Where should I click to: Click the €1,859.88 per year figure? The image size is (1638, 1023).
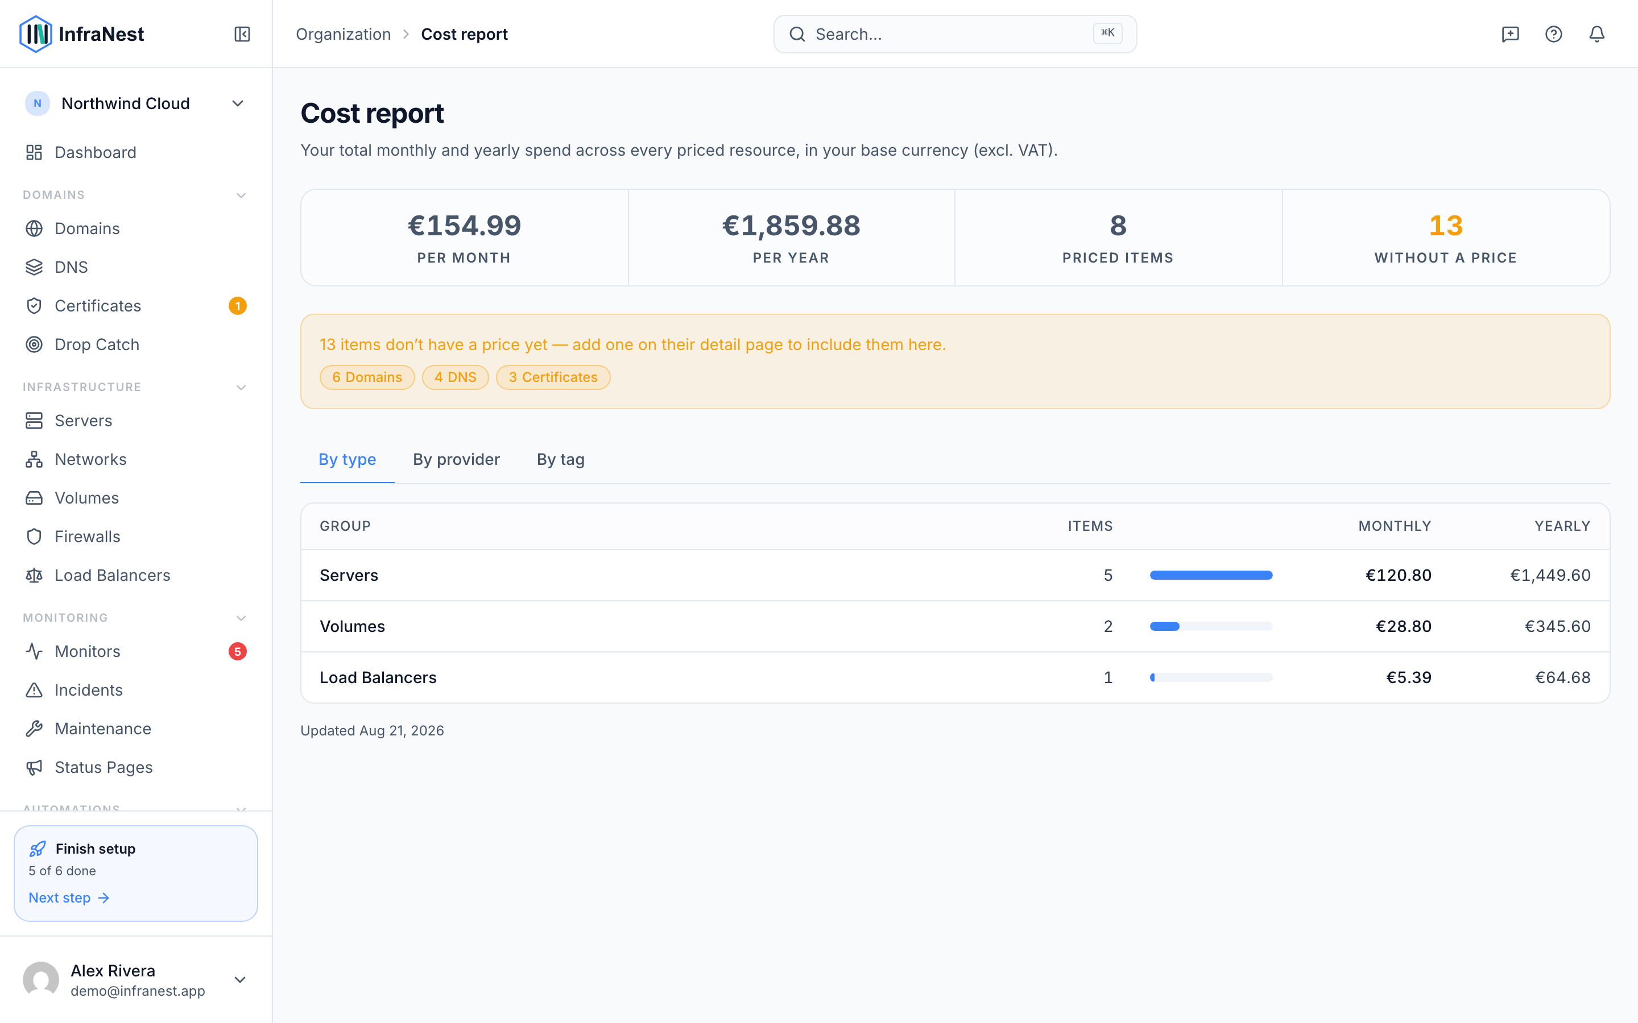pos(791,225)
